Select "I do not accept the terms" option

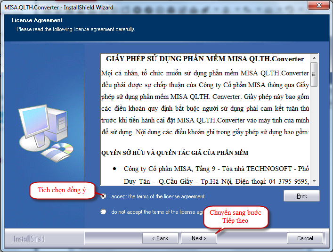(x=104, y=211)
